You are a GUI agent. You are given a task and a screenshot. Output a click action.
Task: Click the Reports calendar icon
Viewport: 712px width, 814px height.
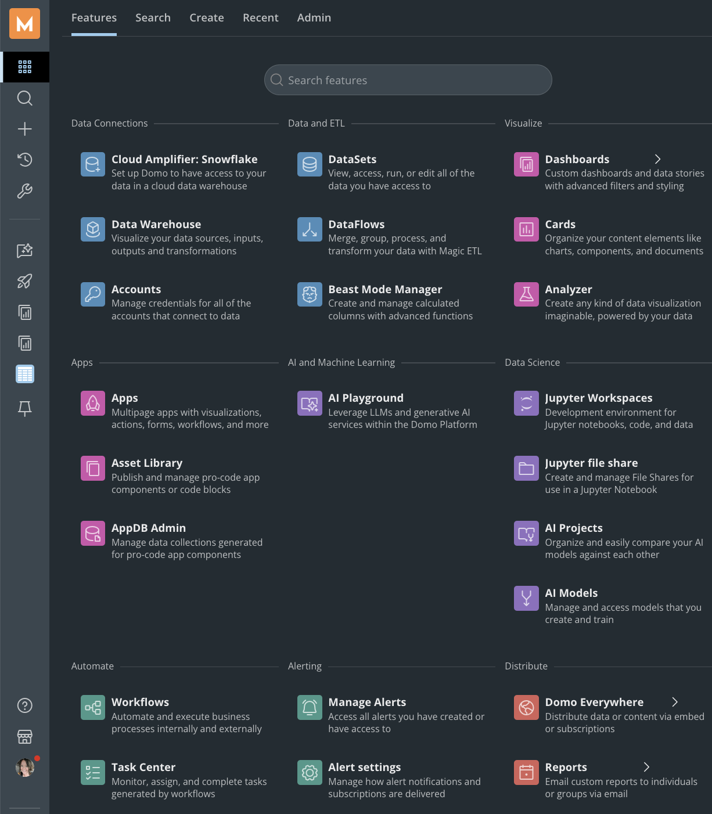[x=526, y=772]
